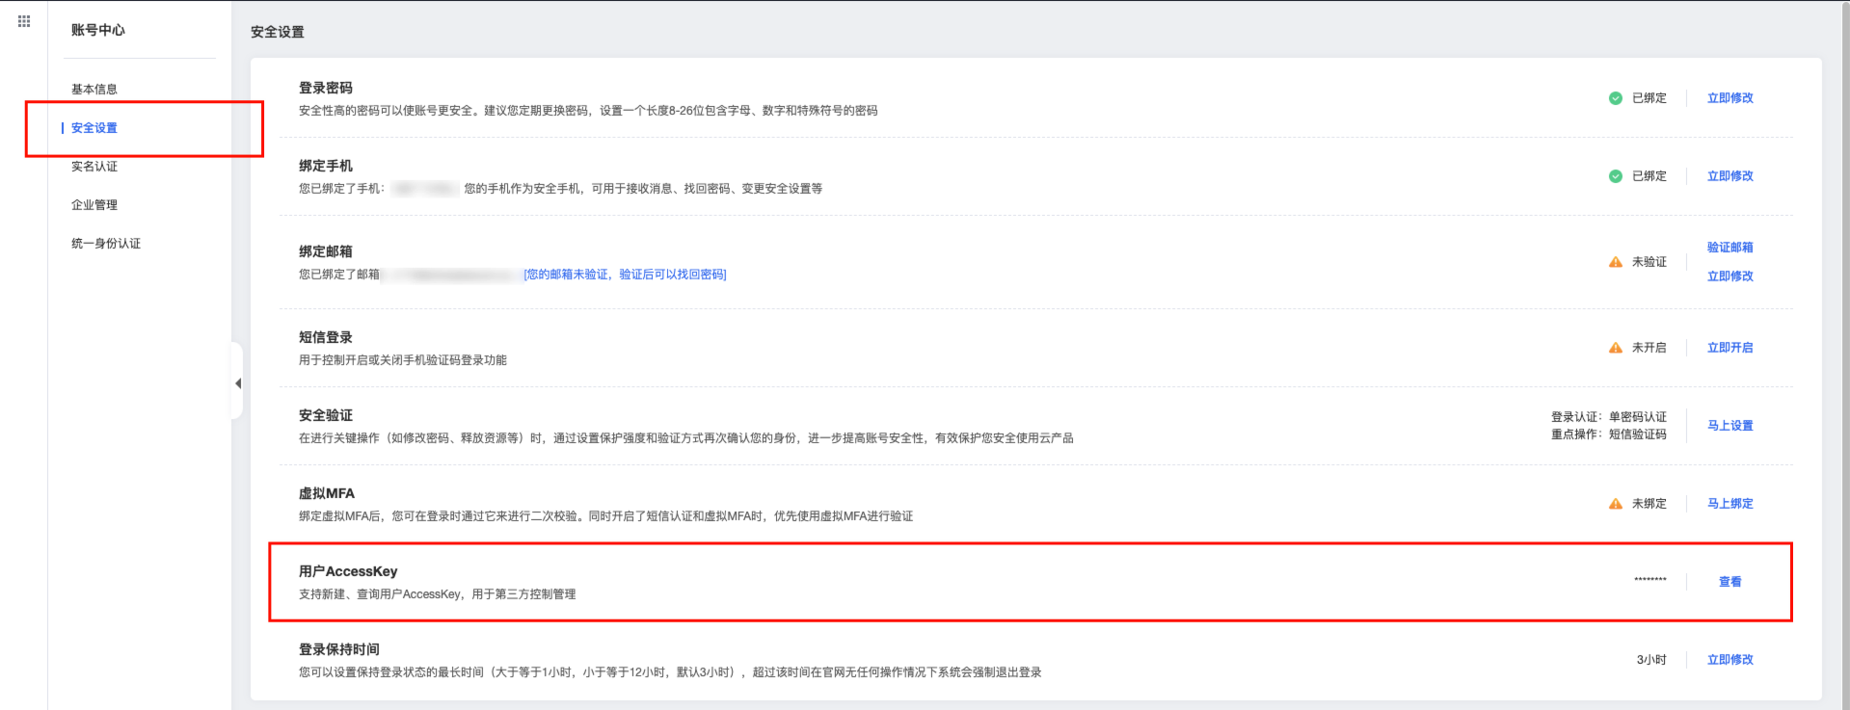This screenshot has height=710, width=1850.
Task: Click 验证邮箱 link
Action: coord(1729,248)
